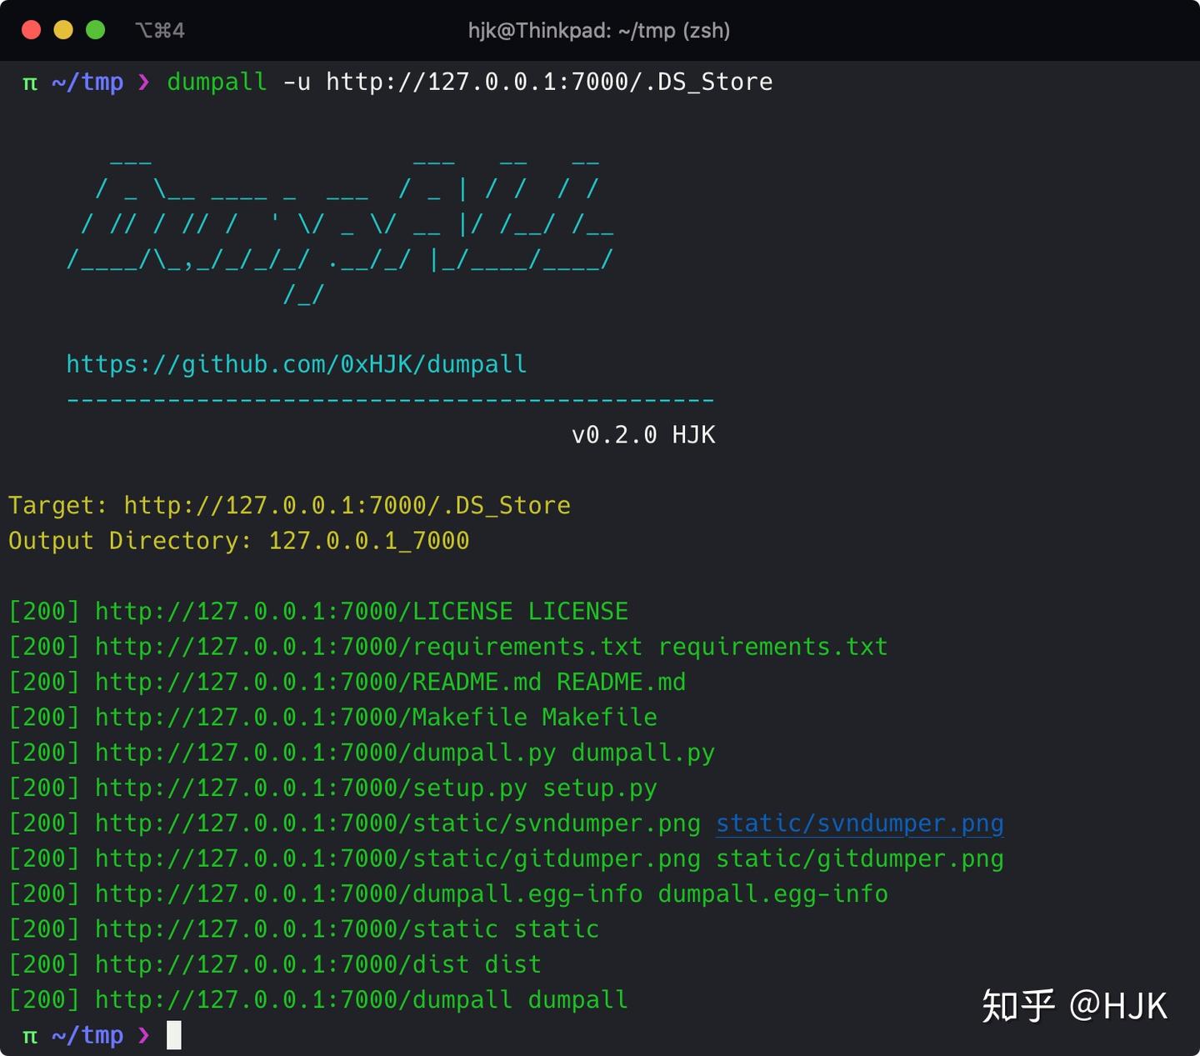The height and width of the screenshot is (1056, 1200).
Task: Click the green prompt chevron on the last line
Action: tap(142, 1033)
